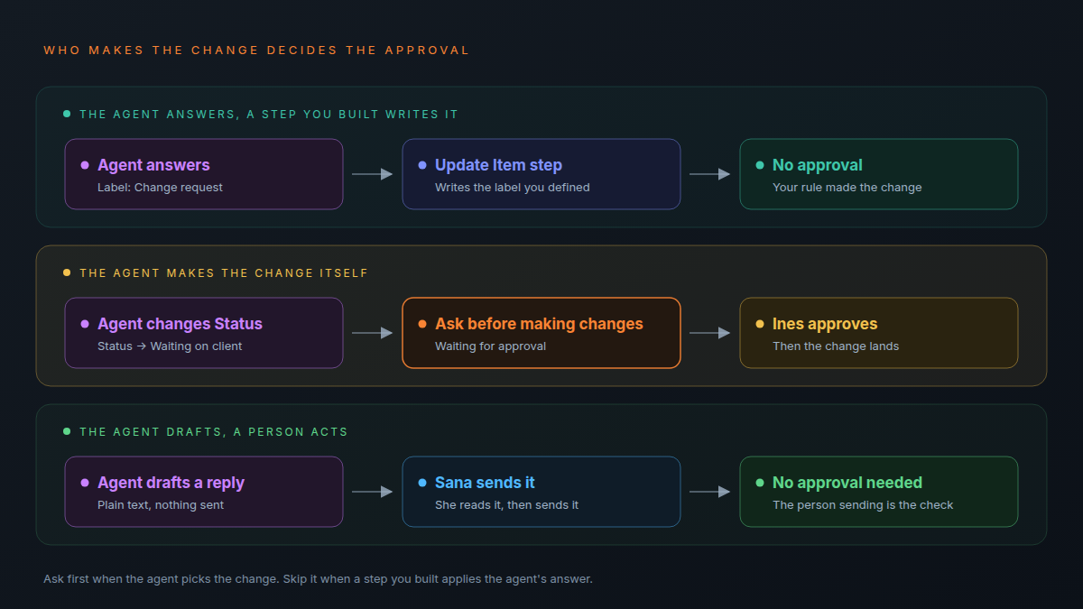Screen dimensions: 1083x609
Task: Click the "Ines approves" title
Action: [825, 324]
